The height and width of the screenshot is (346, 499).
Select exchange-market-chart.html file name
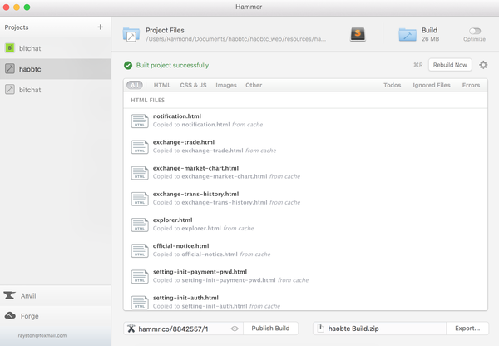tap(195, 168)
